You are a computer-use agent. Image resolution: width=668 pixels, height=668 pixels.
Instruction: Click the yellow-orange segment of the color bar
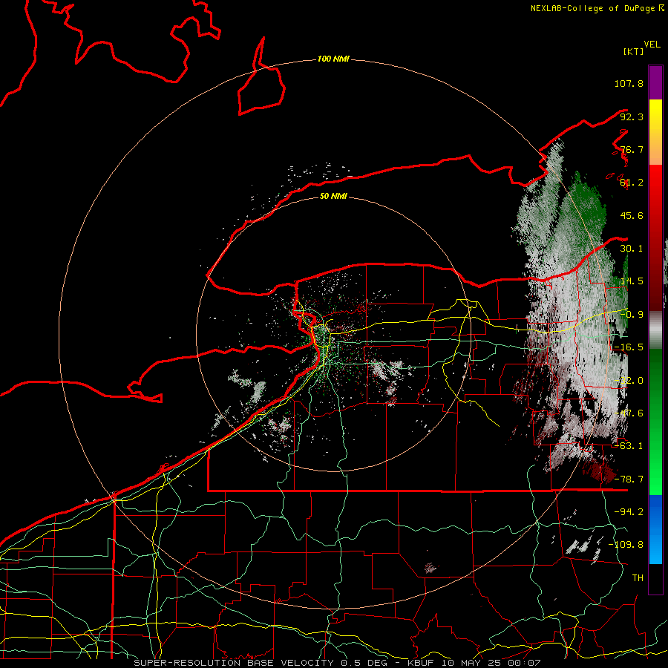tap(655, 132)
